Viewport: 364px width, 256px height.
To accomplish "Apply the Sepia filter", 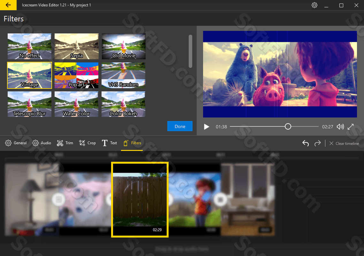I will pyautogui.click(x=76, y=46).
